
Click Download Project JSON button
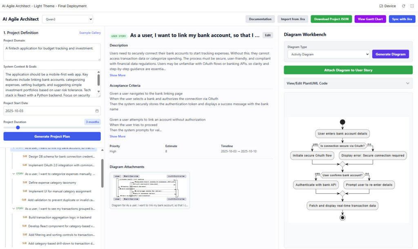331,19
